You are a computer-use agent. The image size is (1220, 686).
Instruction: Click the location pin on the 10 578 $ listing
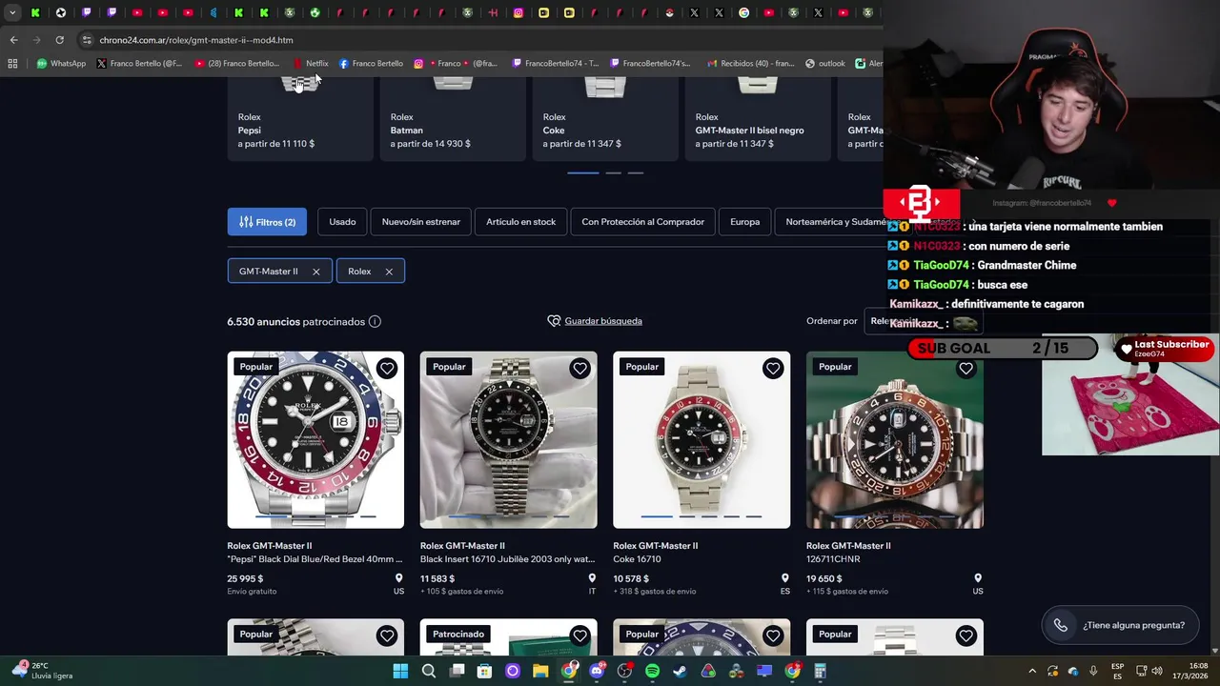pos(785,578)
